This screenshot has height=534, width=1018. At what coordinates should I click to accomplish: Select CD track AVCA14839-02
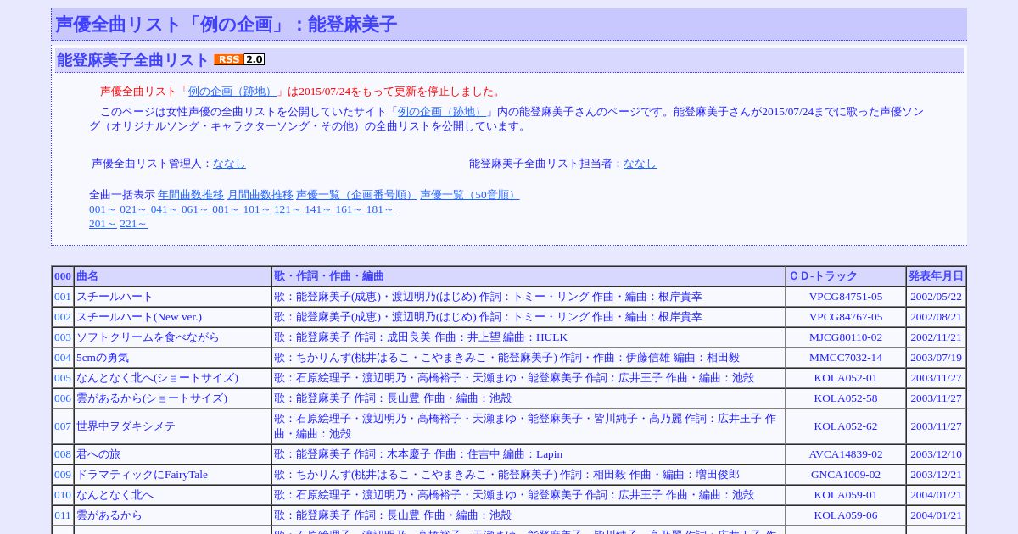[846, 454]
